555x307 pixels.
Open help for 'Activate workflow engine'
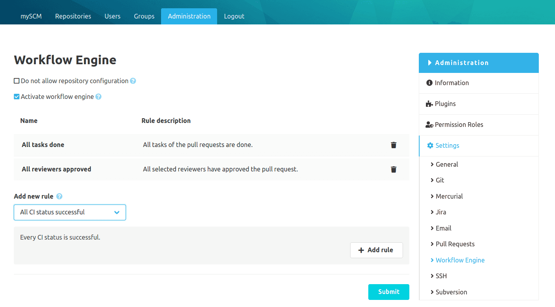pos(98,96)
